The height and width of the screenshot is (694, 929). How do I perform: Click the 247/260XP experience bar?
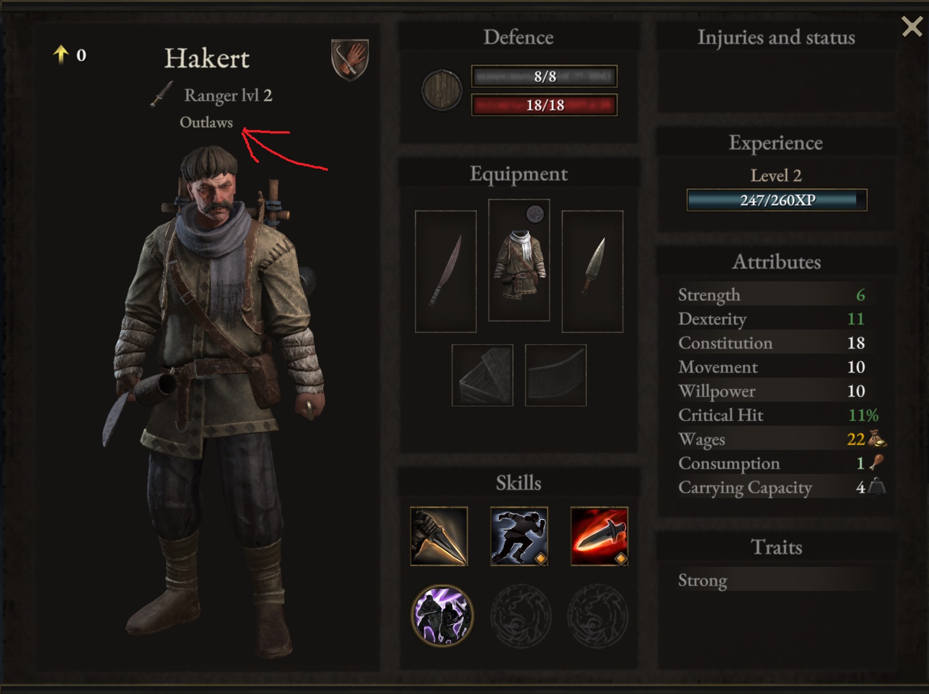click(777, 200)
